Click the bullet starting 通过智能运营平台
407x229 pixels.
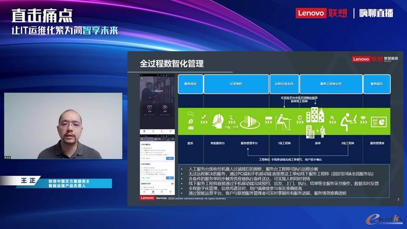(x=267, y=193)
